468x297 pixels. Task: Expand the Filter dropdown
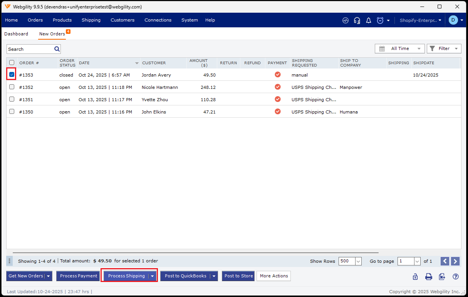coord(444,48)
